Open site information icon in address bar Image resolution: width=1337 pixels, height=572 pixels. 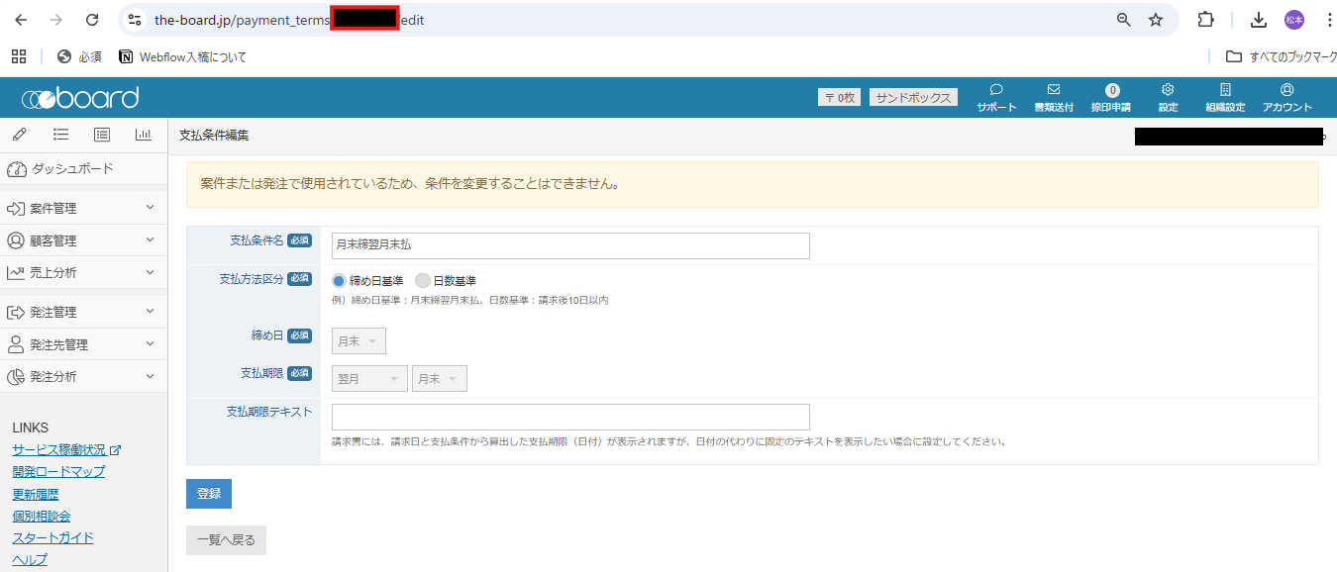coord(136,20)
